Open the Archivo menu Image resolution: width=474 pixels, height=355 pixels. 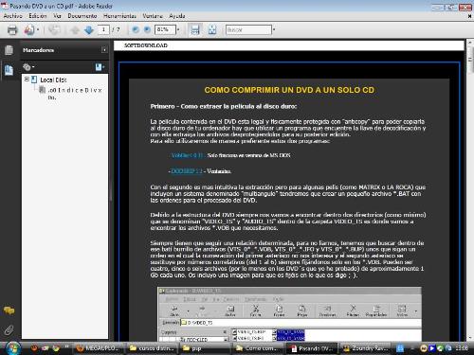pos(12,16)
